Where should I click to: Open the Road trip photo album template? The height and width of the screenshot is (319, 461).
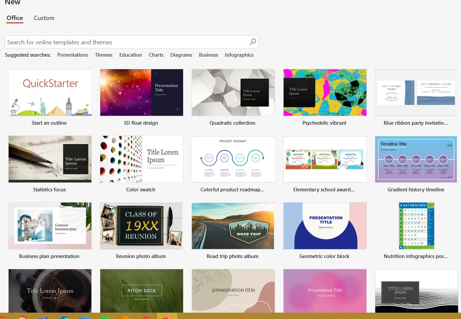pyautogui.click(x=233, y=226)
